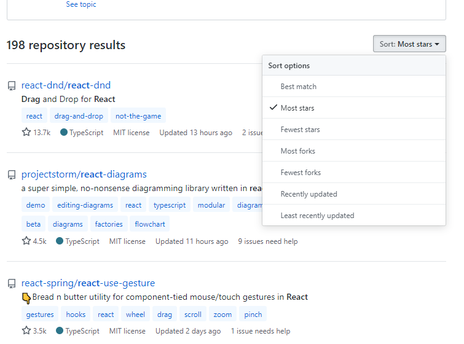Click react topic tag under react-use-gesture
464x344 pixels.
[x=106, y=314]
